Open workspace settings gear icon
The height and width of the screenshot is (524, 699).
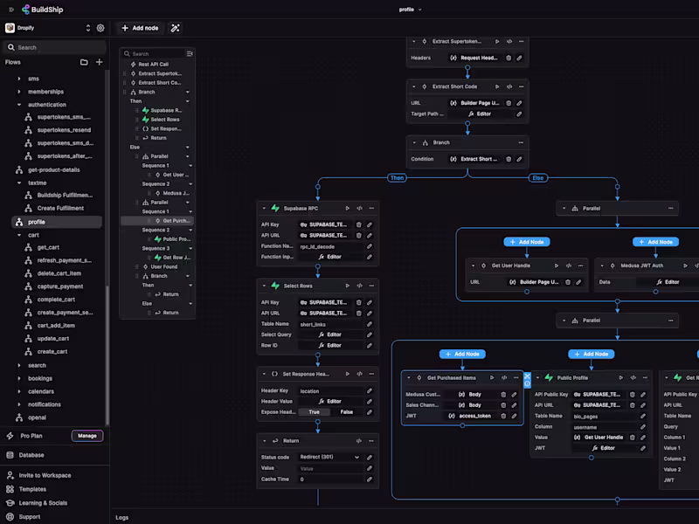tap(100, 28)
